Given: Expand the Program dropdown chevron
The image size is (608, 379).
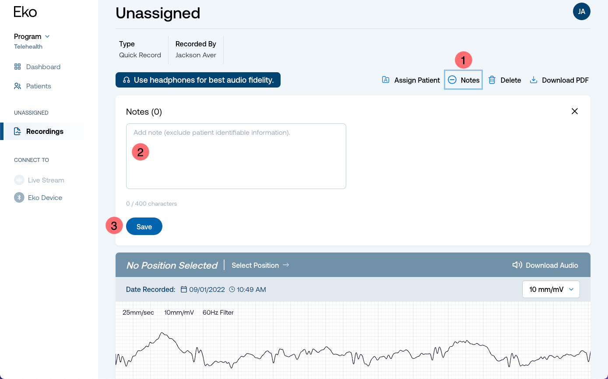Looking at the screenshot, I should click(x=47, y=36).
